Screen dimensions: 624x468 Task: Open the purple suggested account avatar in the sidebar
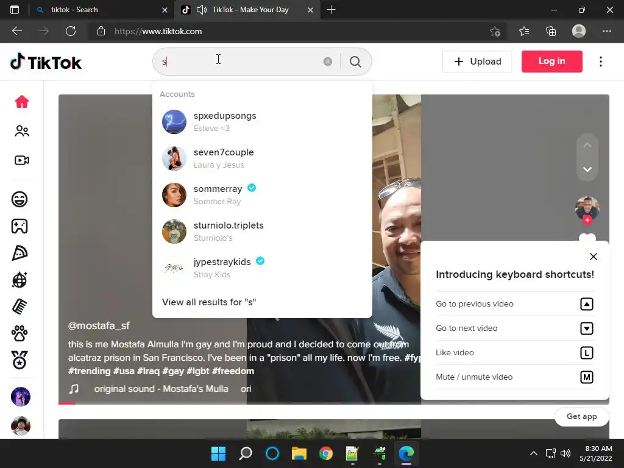pyautogui.click(x=21, y=396)
